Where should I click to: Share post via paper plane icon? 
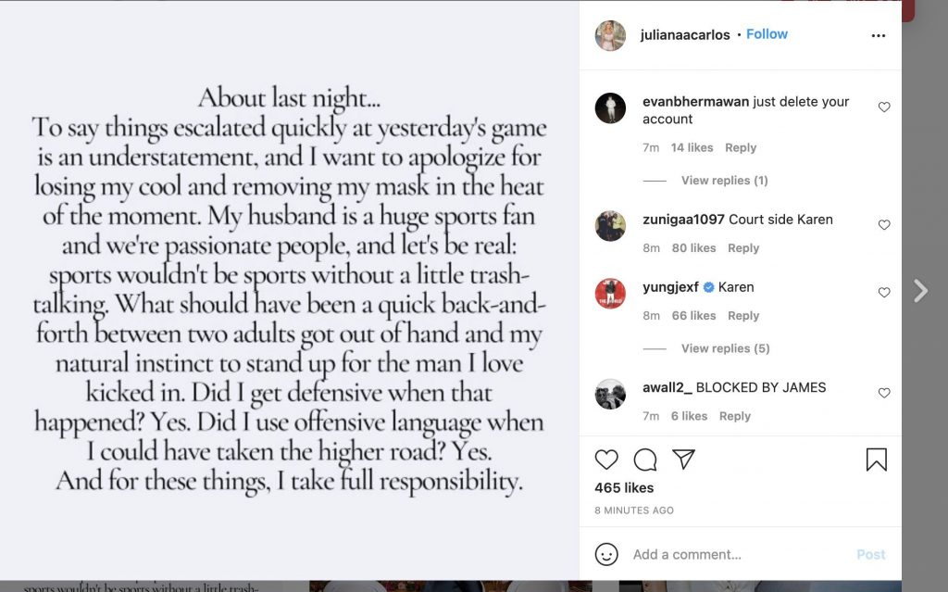pyautogui.click(x=683, y=459)
